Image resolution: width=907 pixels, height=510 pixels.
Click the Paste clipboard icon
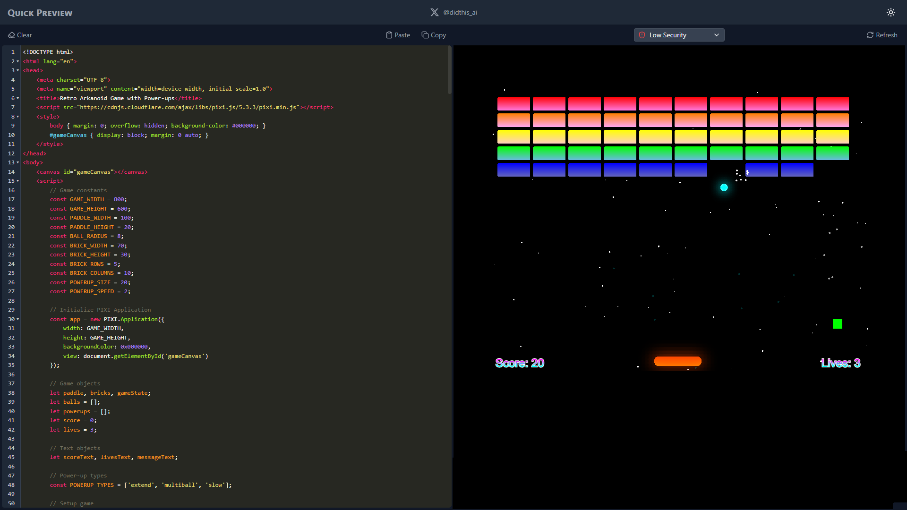[389, 35]
